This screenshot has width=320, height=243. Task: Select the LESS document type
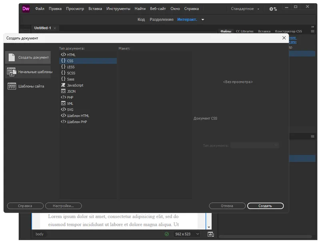click(88, 67)
